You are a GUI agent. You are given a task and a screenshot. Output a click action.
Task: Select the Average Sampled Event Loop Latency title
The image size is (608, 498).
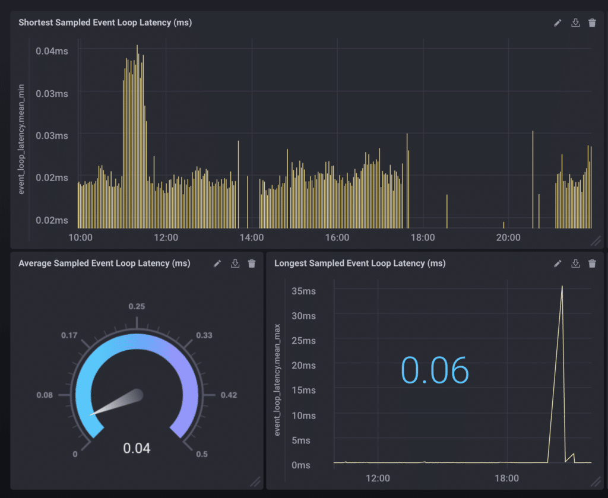pos(104,264)
